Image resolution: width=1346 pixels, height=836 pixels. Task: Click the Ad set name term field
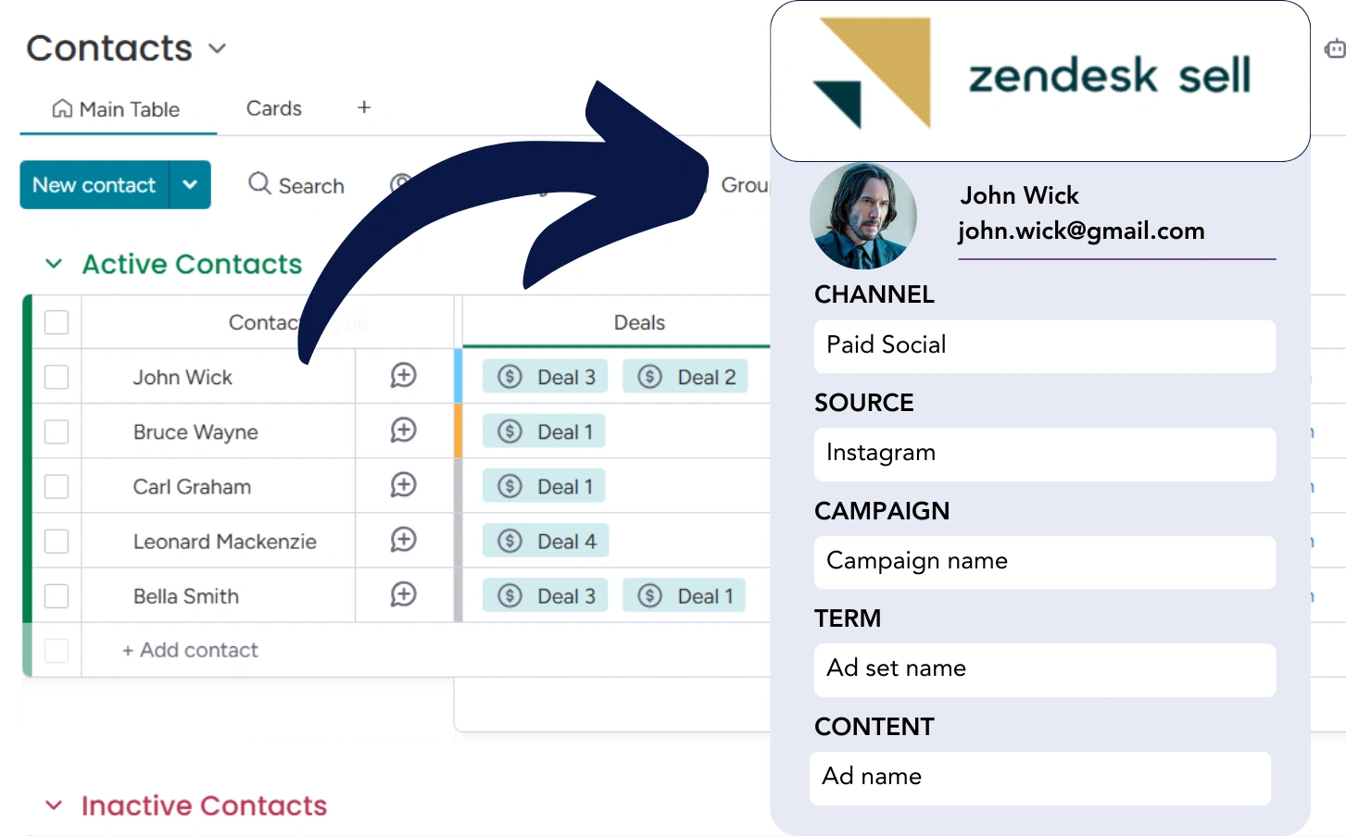point(1045,669)
